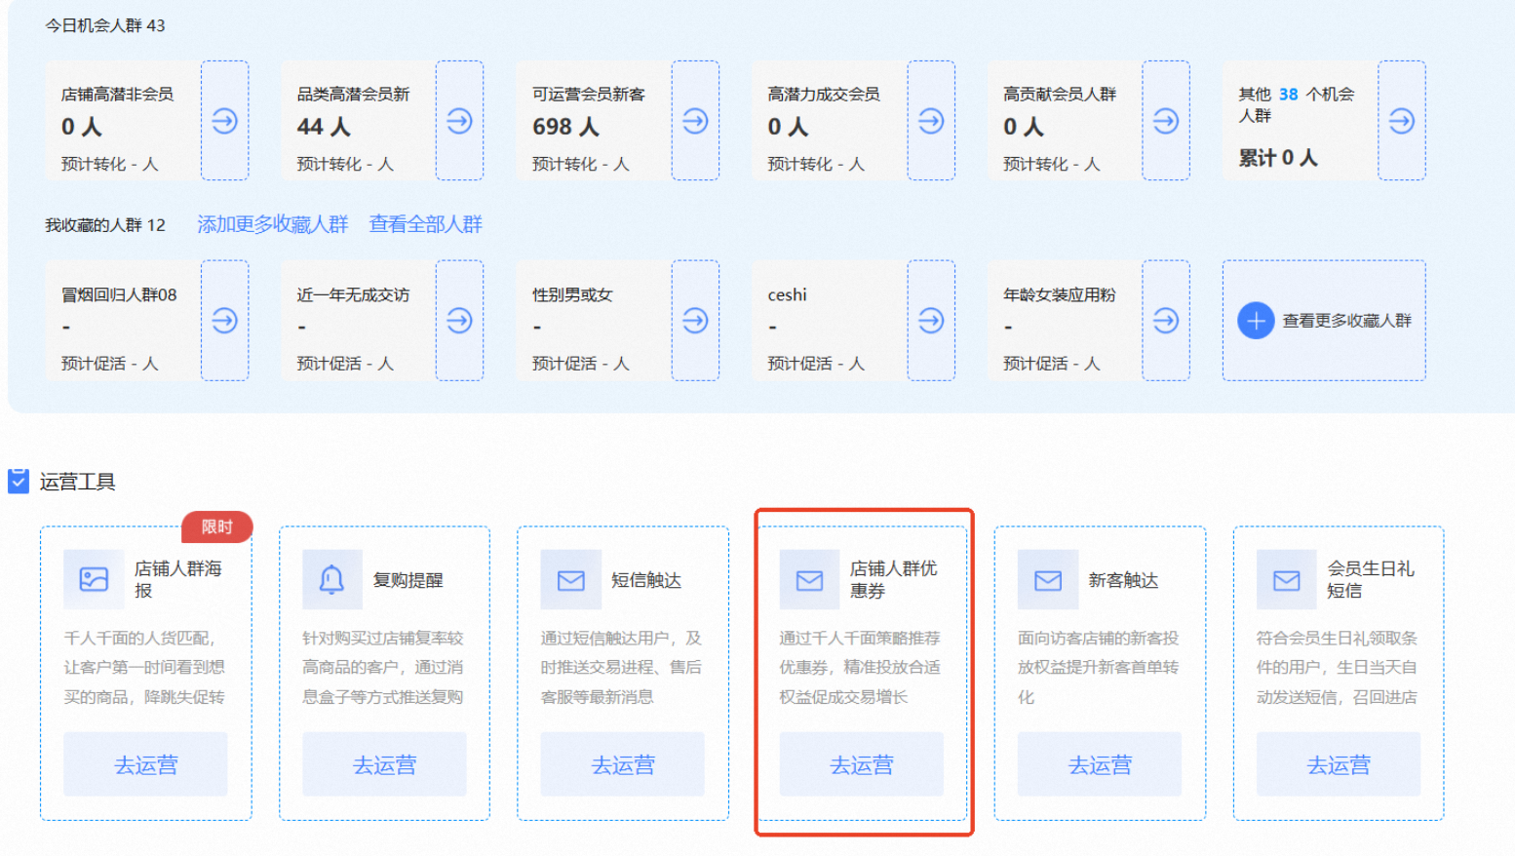Screen dimensions: 1515x856
Task: Click arrow icon for 店铺高潜非会员 card
Action: coord(224,121)
